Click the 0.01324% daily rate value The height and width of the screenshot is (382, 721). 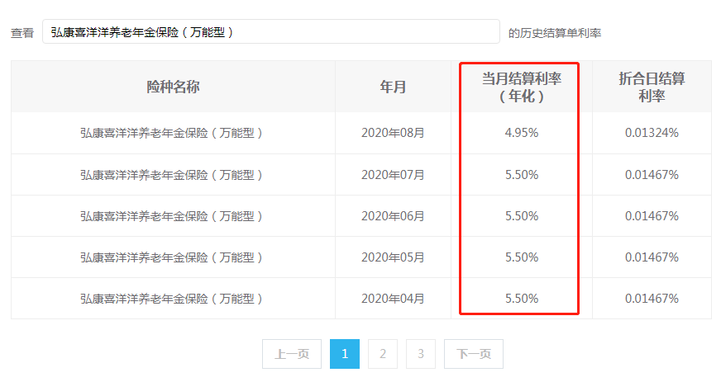pyautogui.click(x=652, y=133)
